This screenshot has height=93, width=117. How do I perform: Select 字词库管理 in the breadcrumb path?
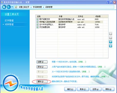[x=37, y=7]
